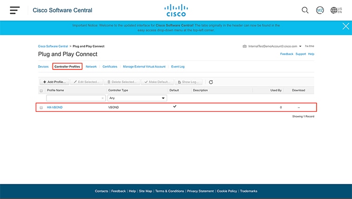Open the footer Trademarks link
This screenshot has width=352, height=199.
[249, 191]
